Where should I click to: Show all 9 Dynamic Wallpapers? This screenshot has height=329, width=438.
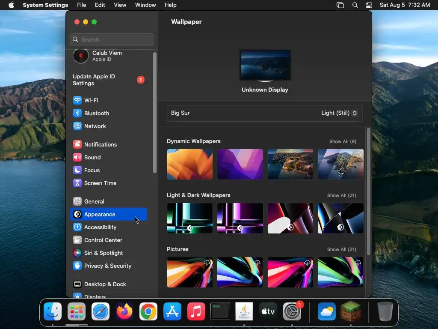[343, 141]
